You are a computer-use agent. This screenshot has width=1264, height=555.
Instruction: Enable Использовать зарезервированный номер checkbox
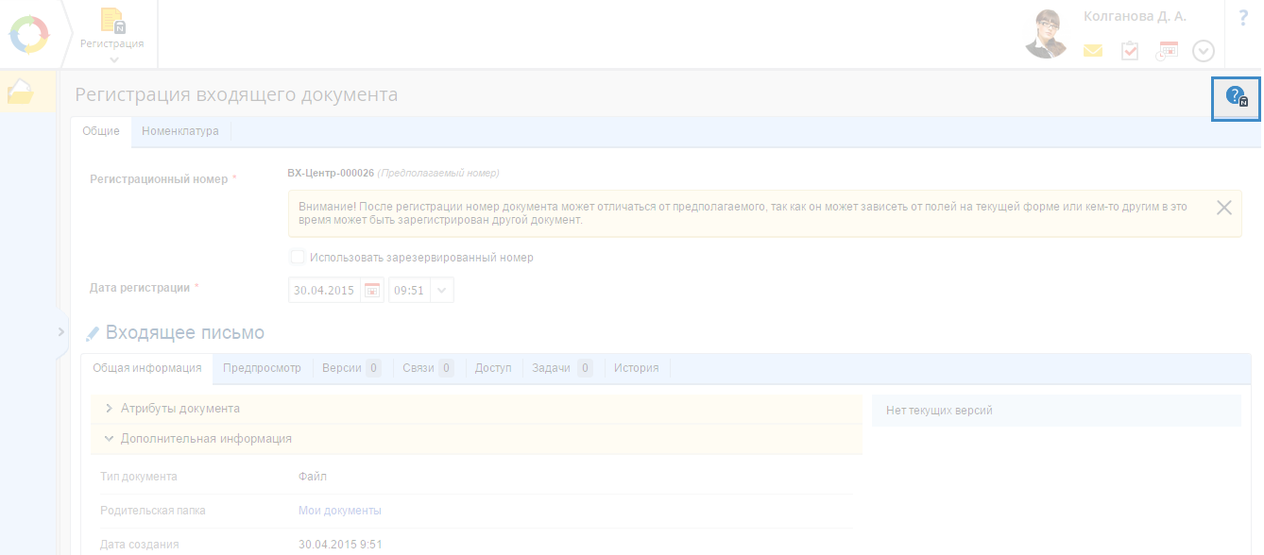tap(298, 257)
